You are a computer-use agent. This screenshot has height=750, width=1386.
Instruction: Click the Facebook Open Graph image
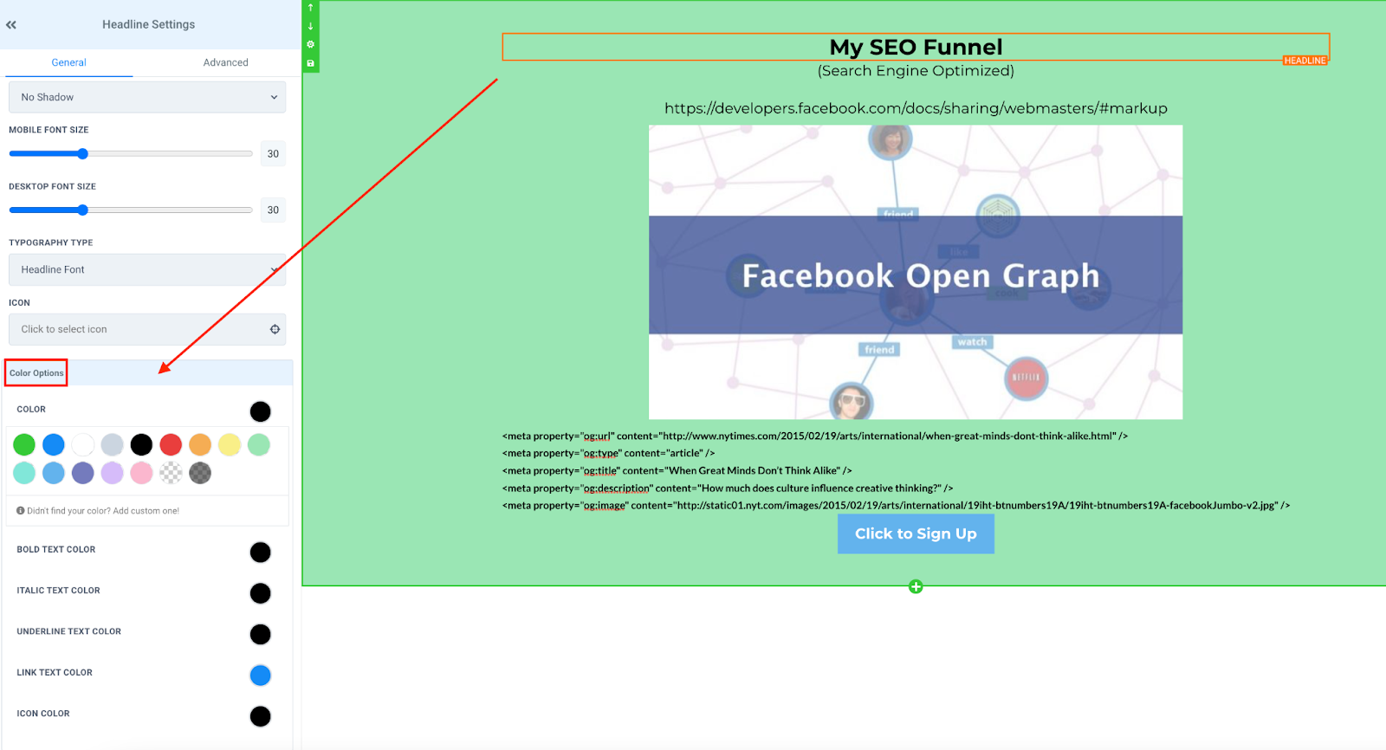pyautogui.click(x=916, y=272)
